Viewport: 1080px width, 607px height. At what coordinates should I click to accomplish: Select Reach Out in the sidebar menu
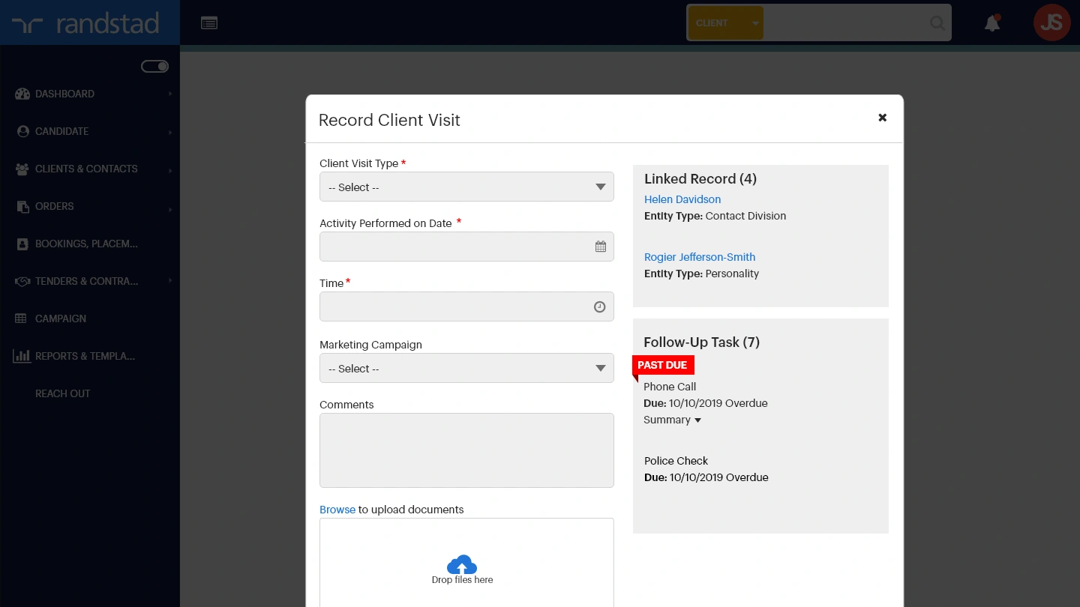(x=62, y=393)
